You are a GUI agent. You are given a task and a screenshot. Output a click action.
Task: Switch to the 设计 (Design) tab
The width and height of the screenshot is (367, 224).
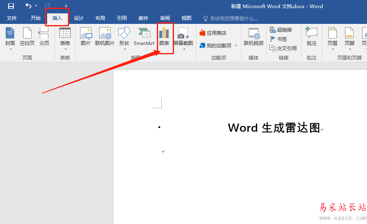click(x=79, y=18)
